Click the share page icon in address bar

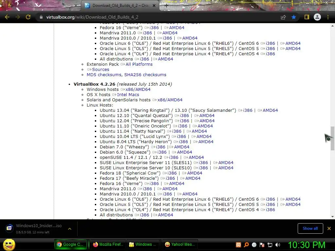coord(283,17)
